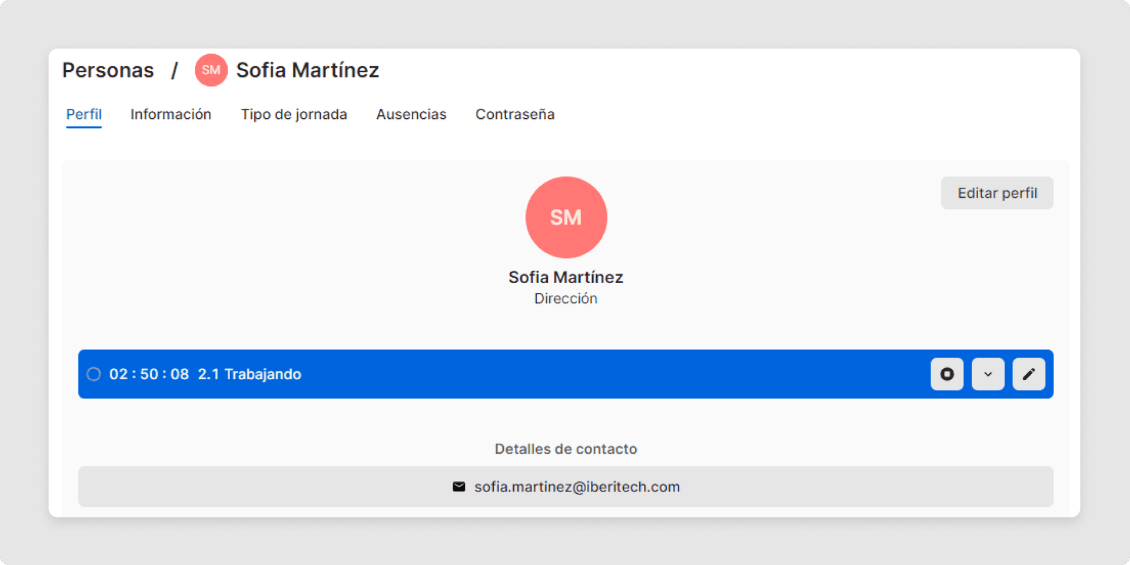
Task: Click the 02:50:08 elapsed time counter
Action: 149,374
